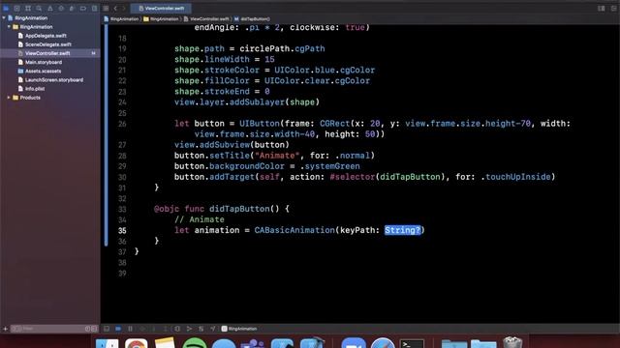Open Main.storyboard file

click(x=43, y=62)
